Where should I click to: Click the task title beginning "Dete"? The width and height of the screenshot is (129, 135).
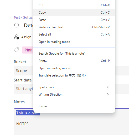[29, 25]
